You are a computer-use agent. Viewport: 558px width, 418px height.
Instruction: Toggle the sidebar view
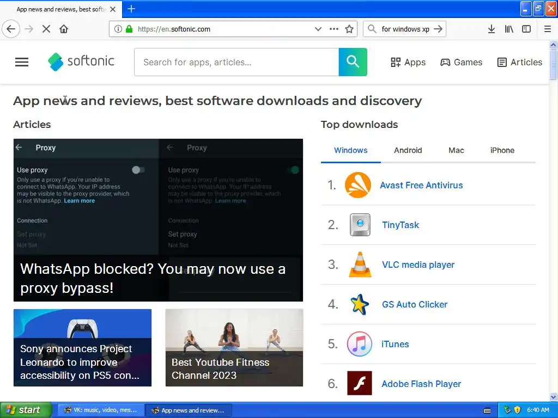526,29
